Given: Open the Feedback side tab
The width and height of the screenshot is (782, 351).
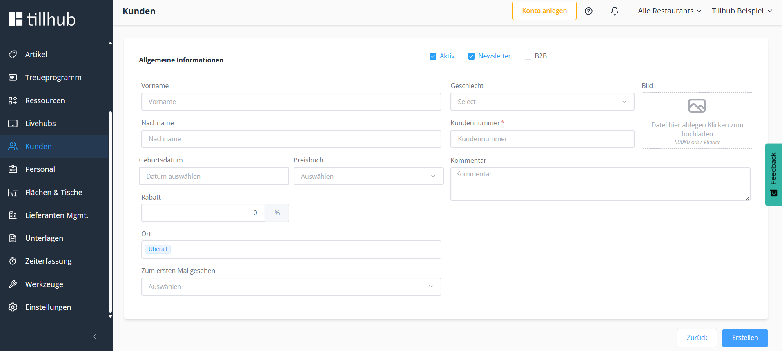Looking at the screenshot, I should click(773, 174).
